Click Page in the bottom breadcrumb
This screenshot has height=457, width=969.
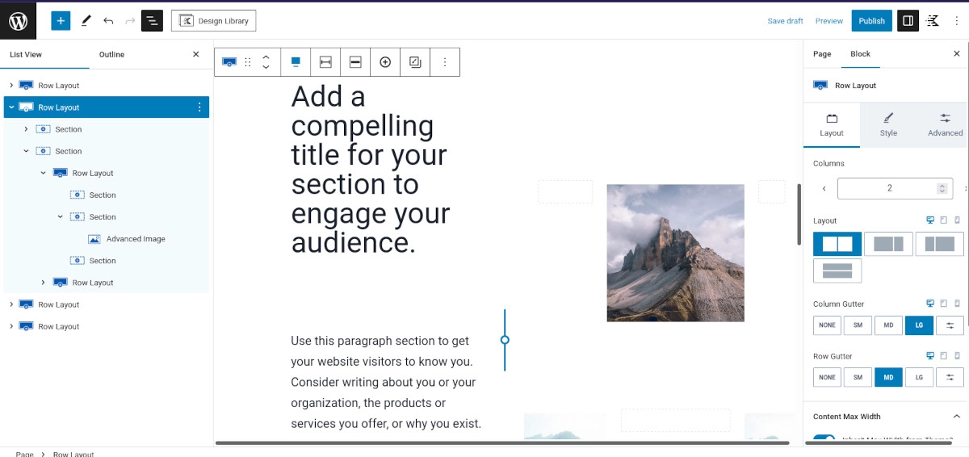click(25, 454)
